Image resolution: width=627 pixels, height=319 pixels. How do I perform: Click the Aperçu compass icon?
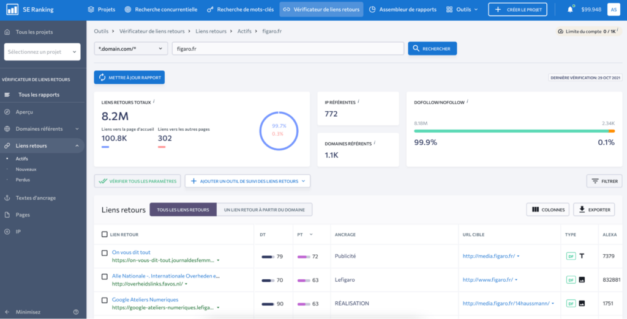coord(7,112)
